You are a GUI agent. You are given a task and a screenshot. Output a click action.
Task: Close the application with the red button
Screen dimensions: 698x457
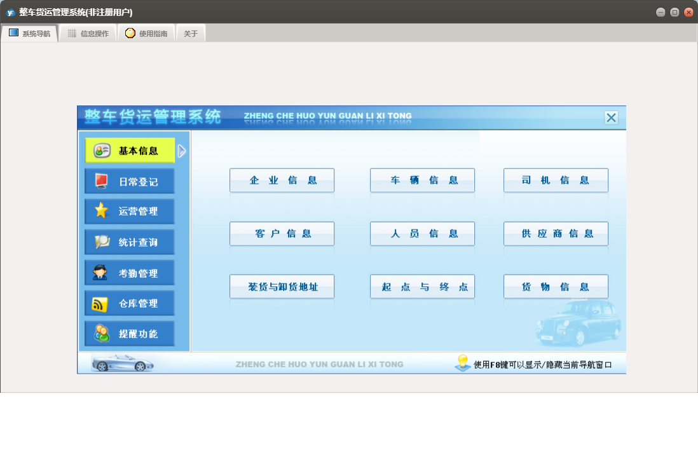688,13
